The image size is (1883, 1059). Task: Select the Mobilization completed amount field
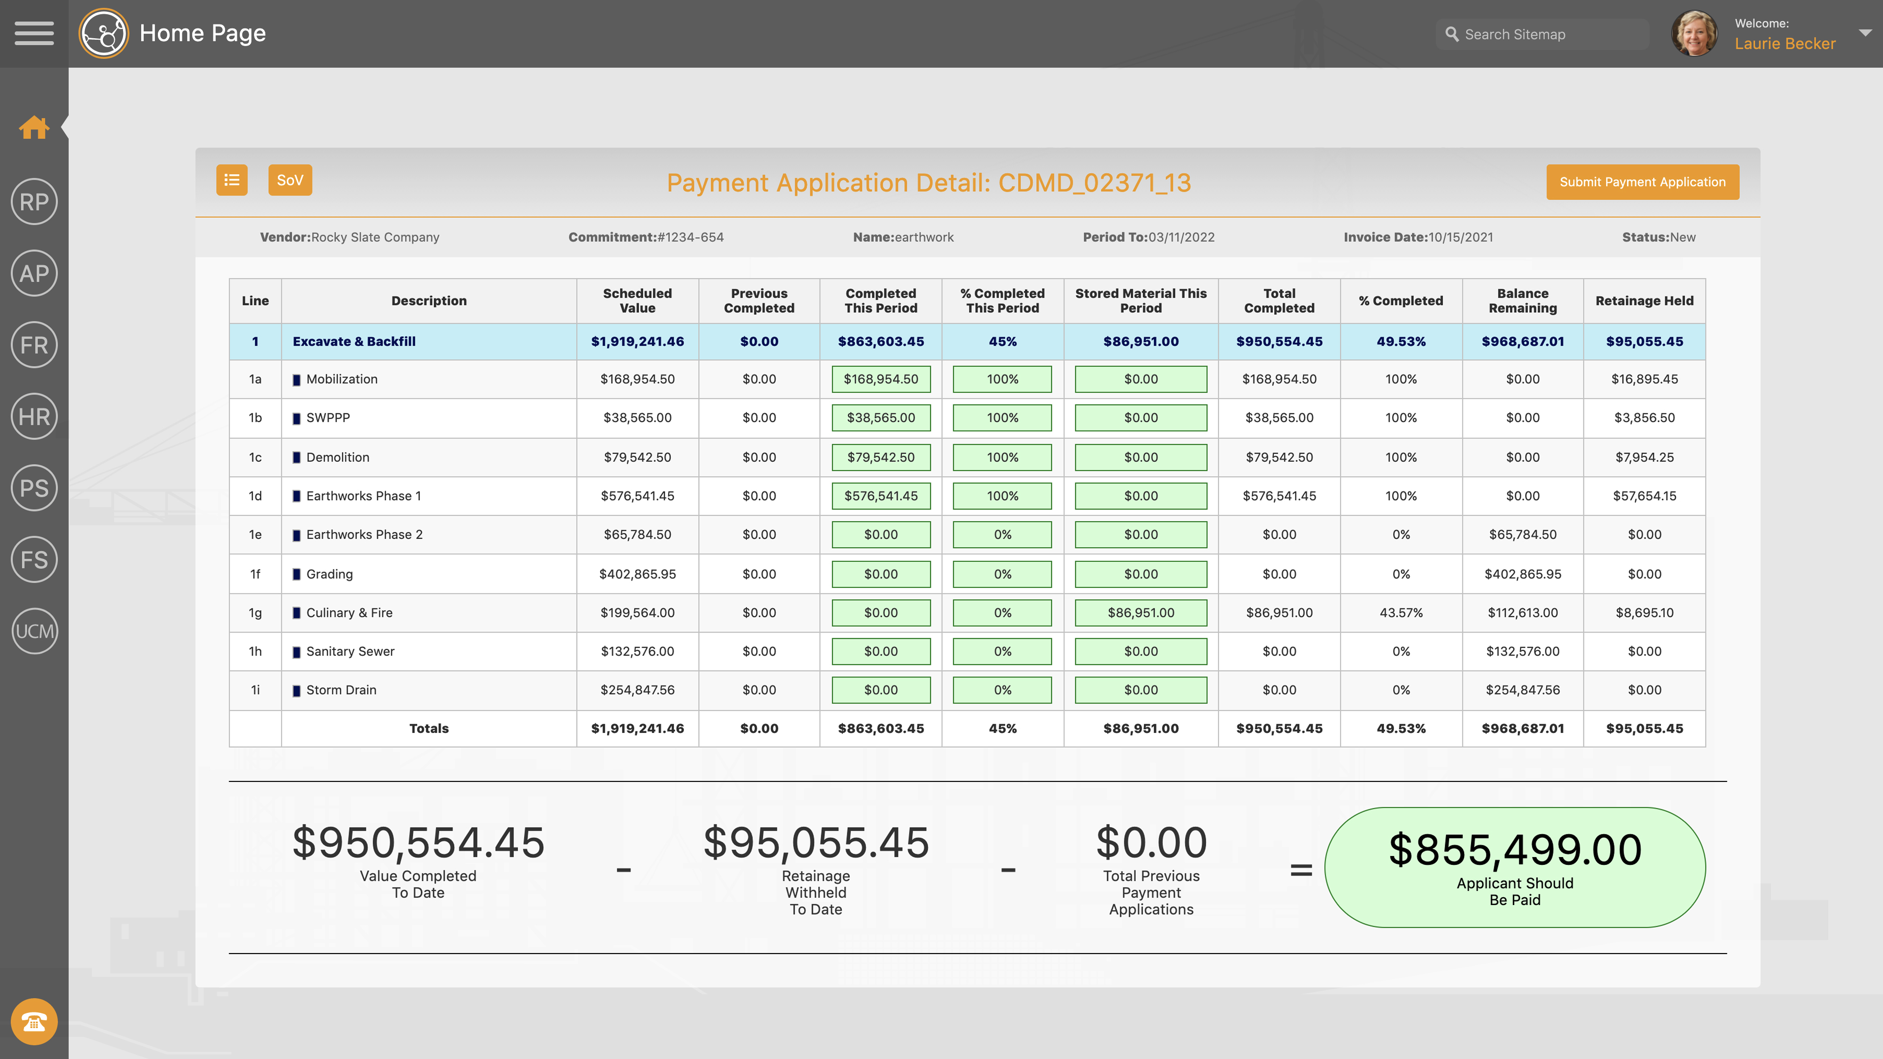881,378
